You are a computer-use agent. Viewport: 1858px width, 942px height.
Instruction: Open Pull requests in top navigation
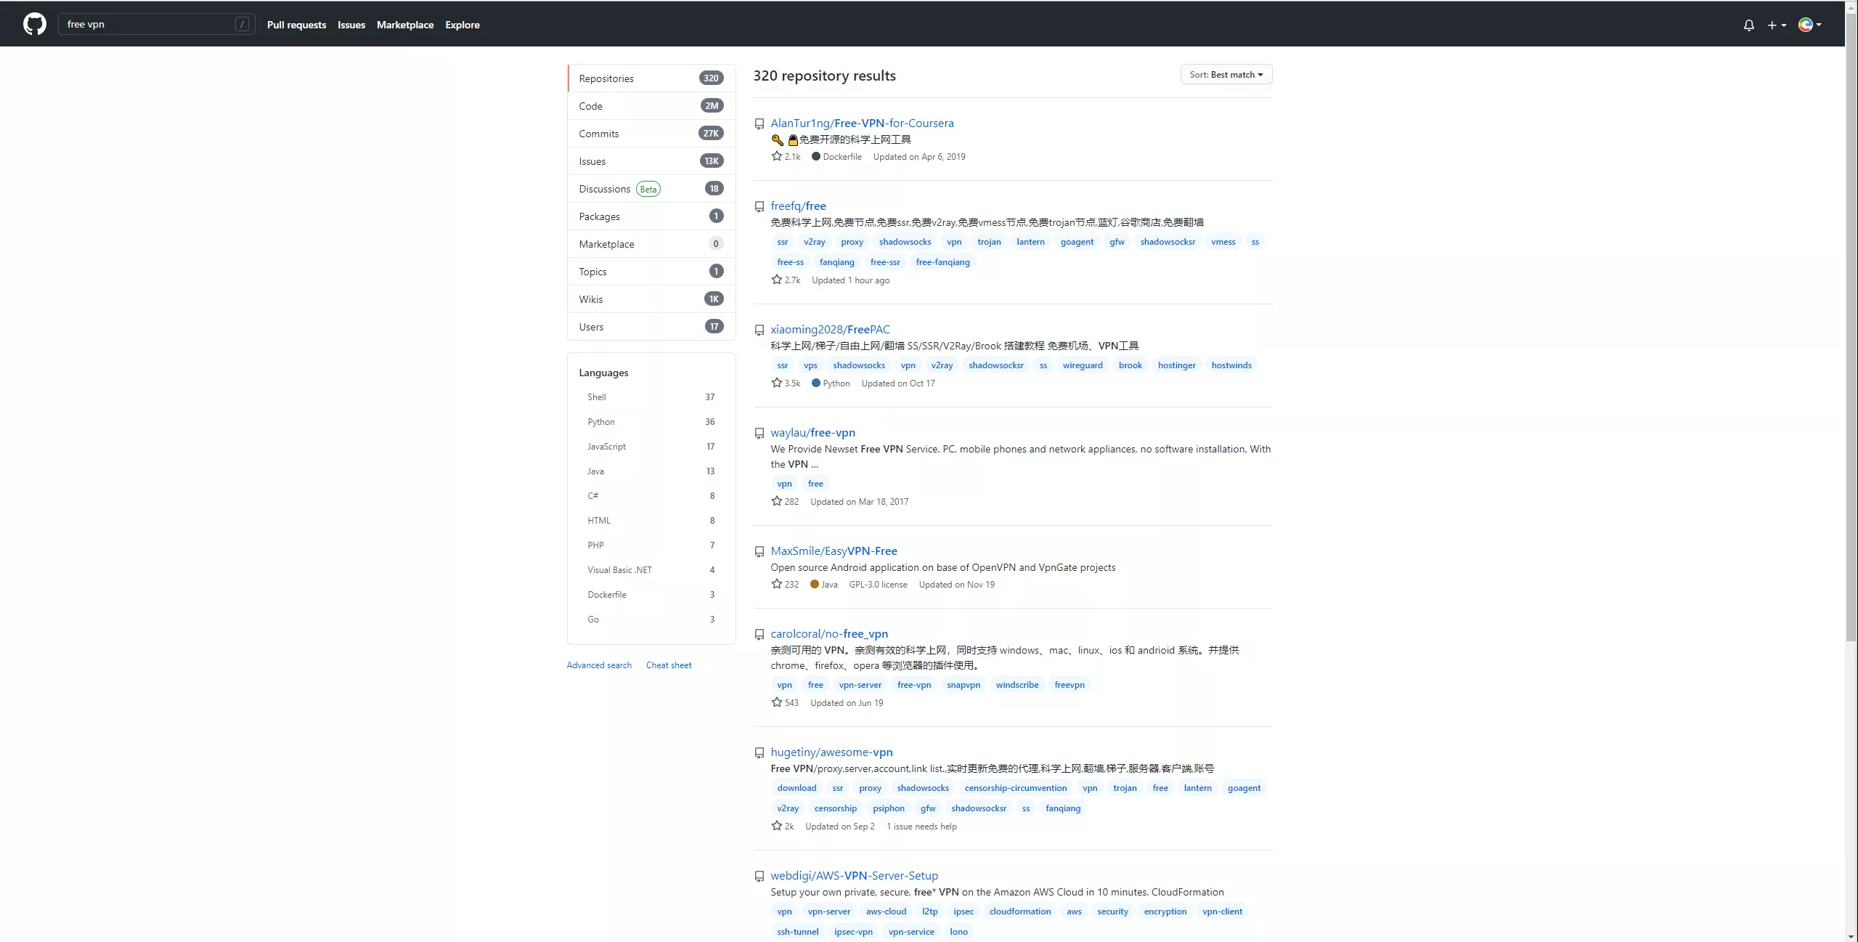(296, 25)
